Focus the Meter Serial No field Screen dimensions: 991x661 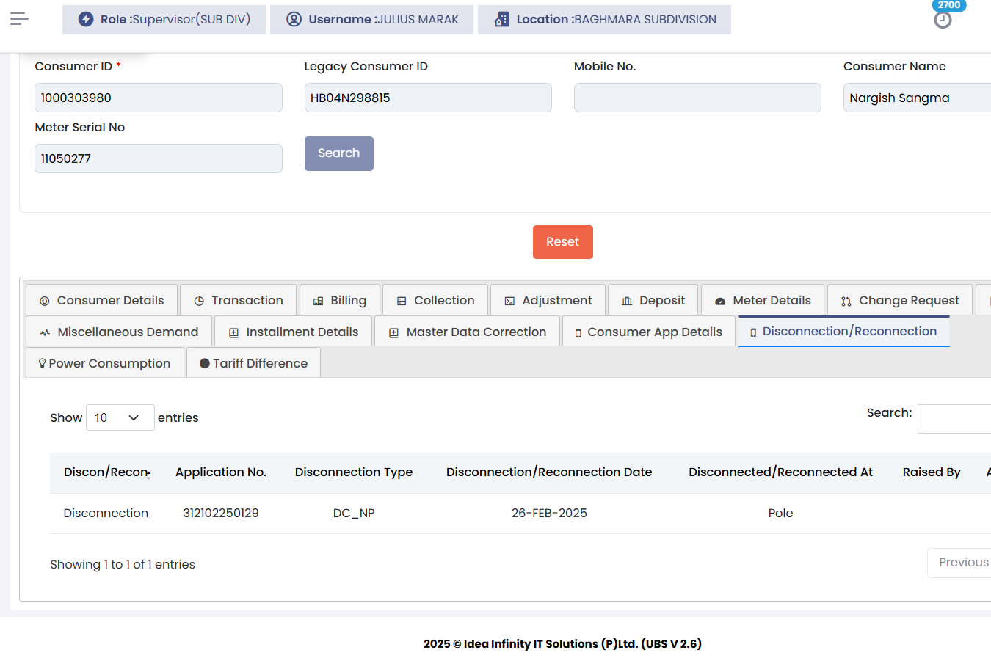[159, 158]
